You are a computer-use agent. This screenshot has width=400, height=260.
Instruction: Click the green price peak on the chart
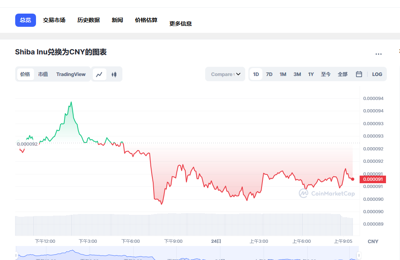tap(71, 102)
